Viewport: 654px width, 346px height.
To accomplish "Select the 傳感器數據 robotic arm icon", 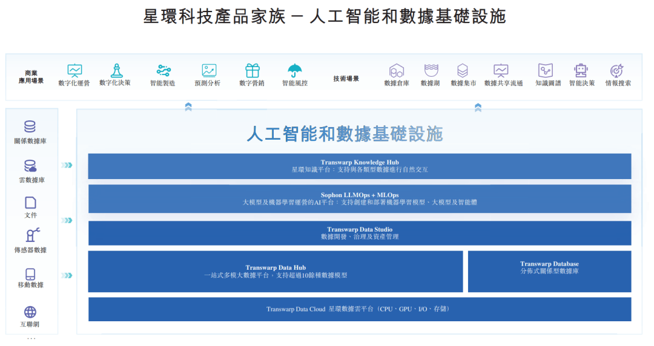I will (x=30, y=236).
